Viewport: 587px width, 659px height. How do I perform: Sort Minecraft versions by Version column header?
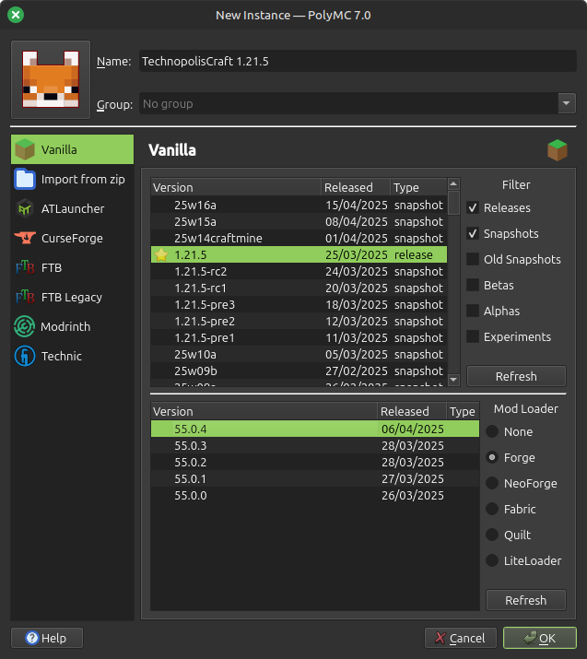coord(236,187)
